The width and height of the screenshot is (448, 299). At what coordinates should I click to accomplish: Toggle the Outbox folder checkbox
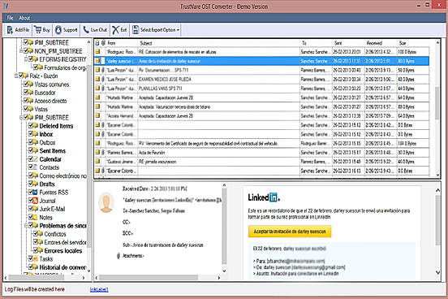(x=31, y=142)
